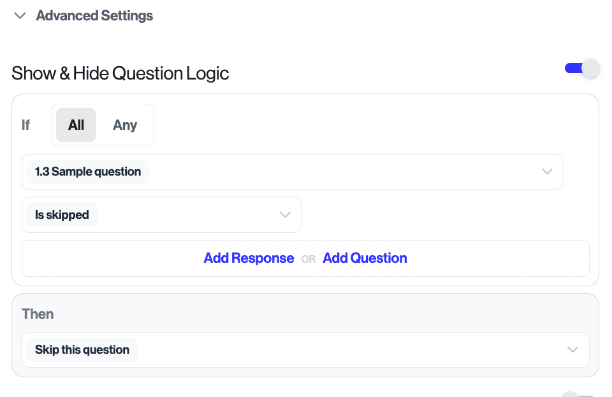Open the Then action dropdown chevron
Image resolution: width=612 pixels, height=397 pixels.
coord(572,350)
